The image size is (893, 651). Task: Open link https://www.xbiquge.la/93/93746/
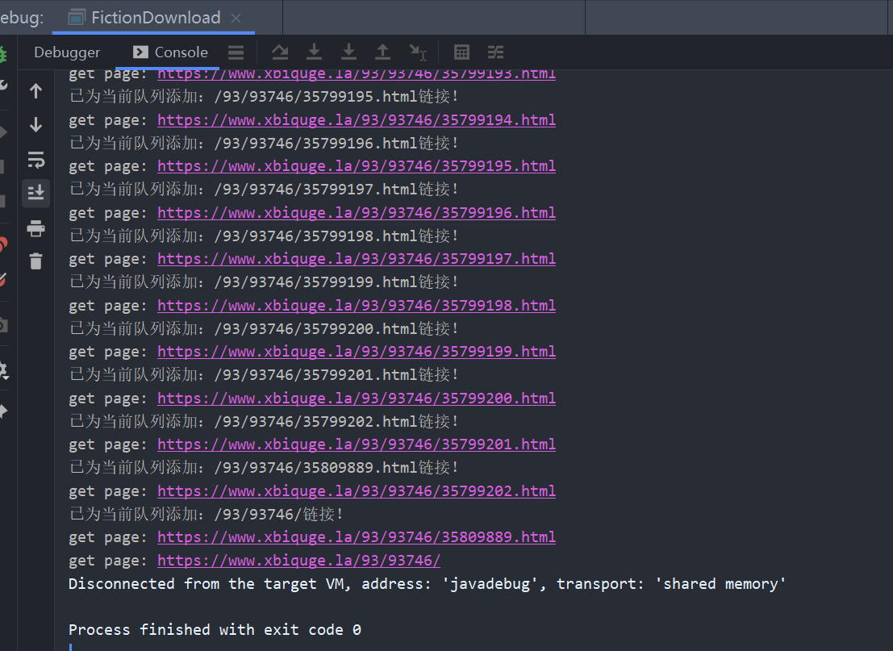(299, 561)
